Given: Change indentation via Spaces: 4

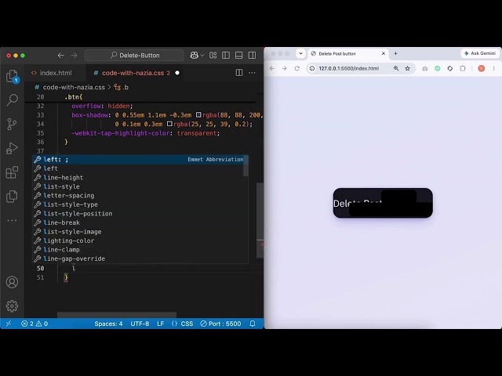Looking at the screenshot, I should tap(108, 324).
